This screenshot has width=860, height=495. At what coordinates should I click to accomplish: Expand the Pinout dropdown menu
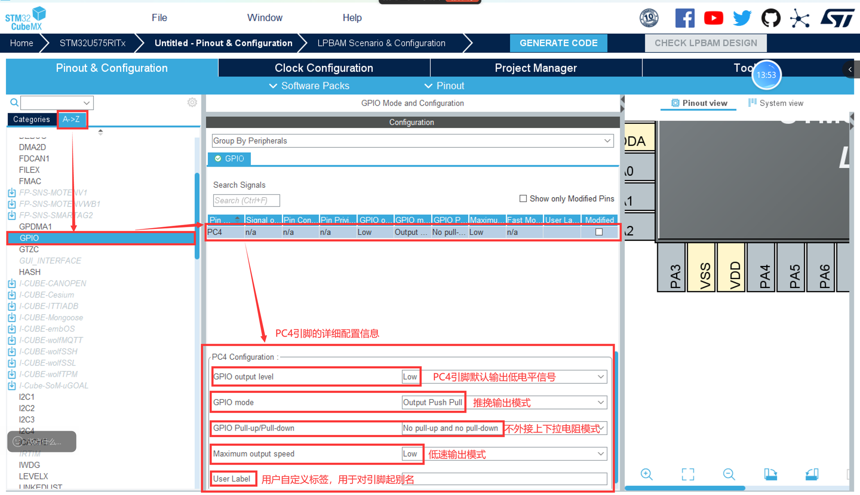(x=444, y=86)
